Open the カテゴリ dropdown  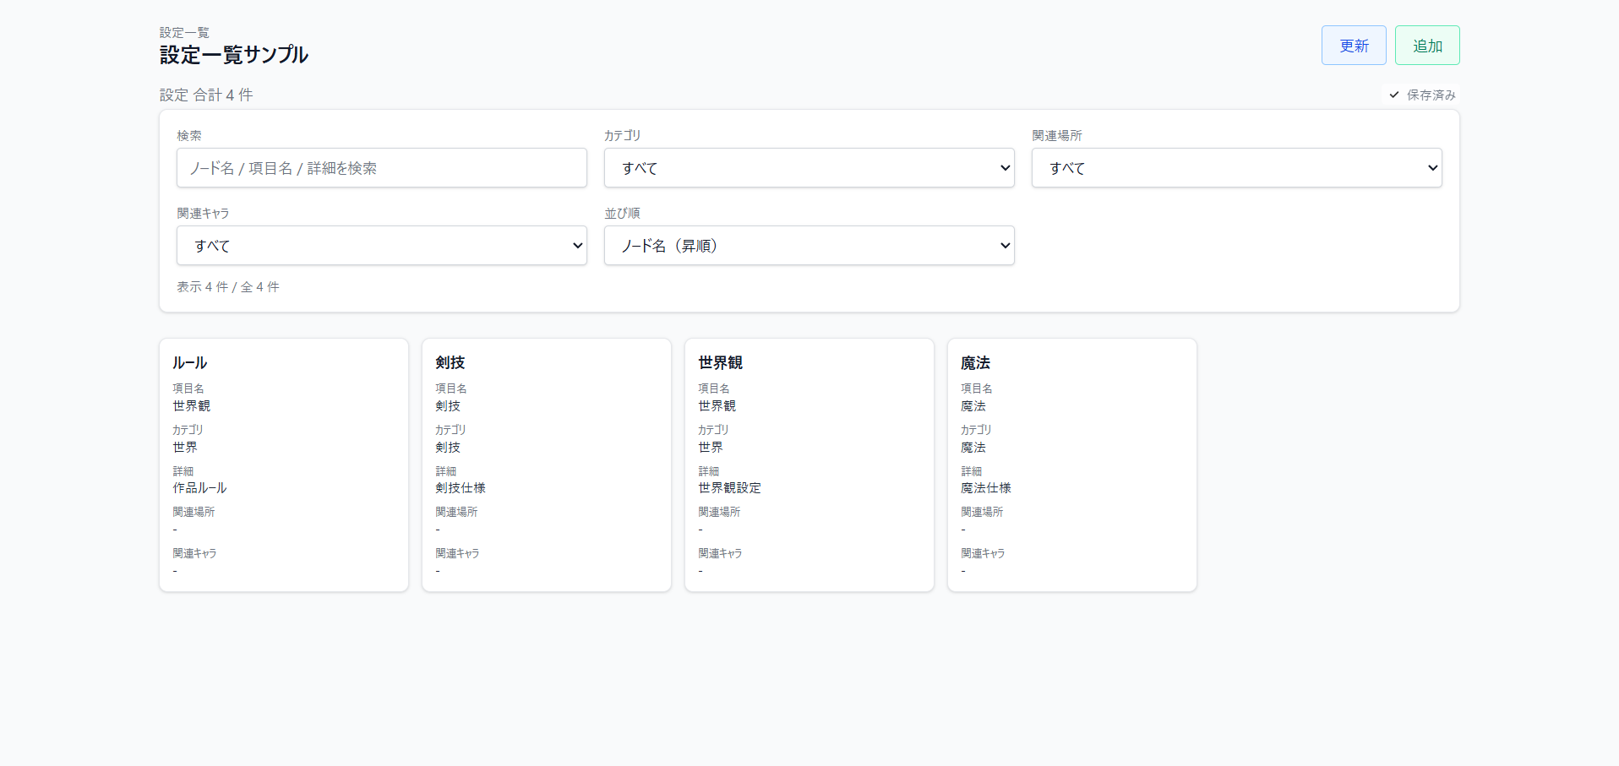tap(809, 168)
